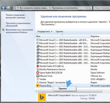110x103 pixels.
Task: Click 'Opera Software' publisher cell
Action: click(98, 73)
